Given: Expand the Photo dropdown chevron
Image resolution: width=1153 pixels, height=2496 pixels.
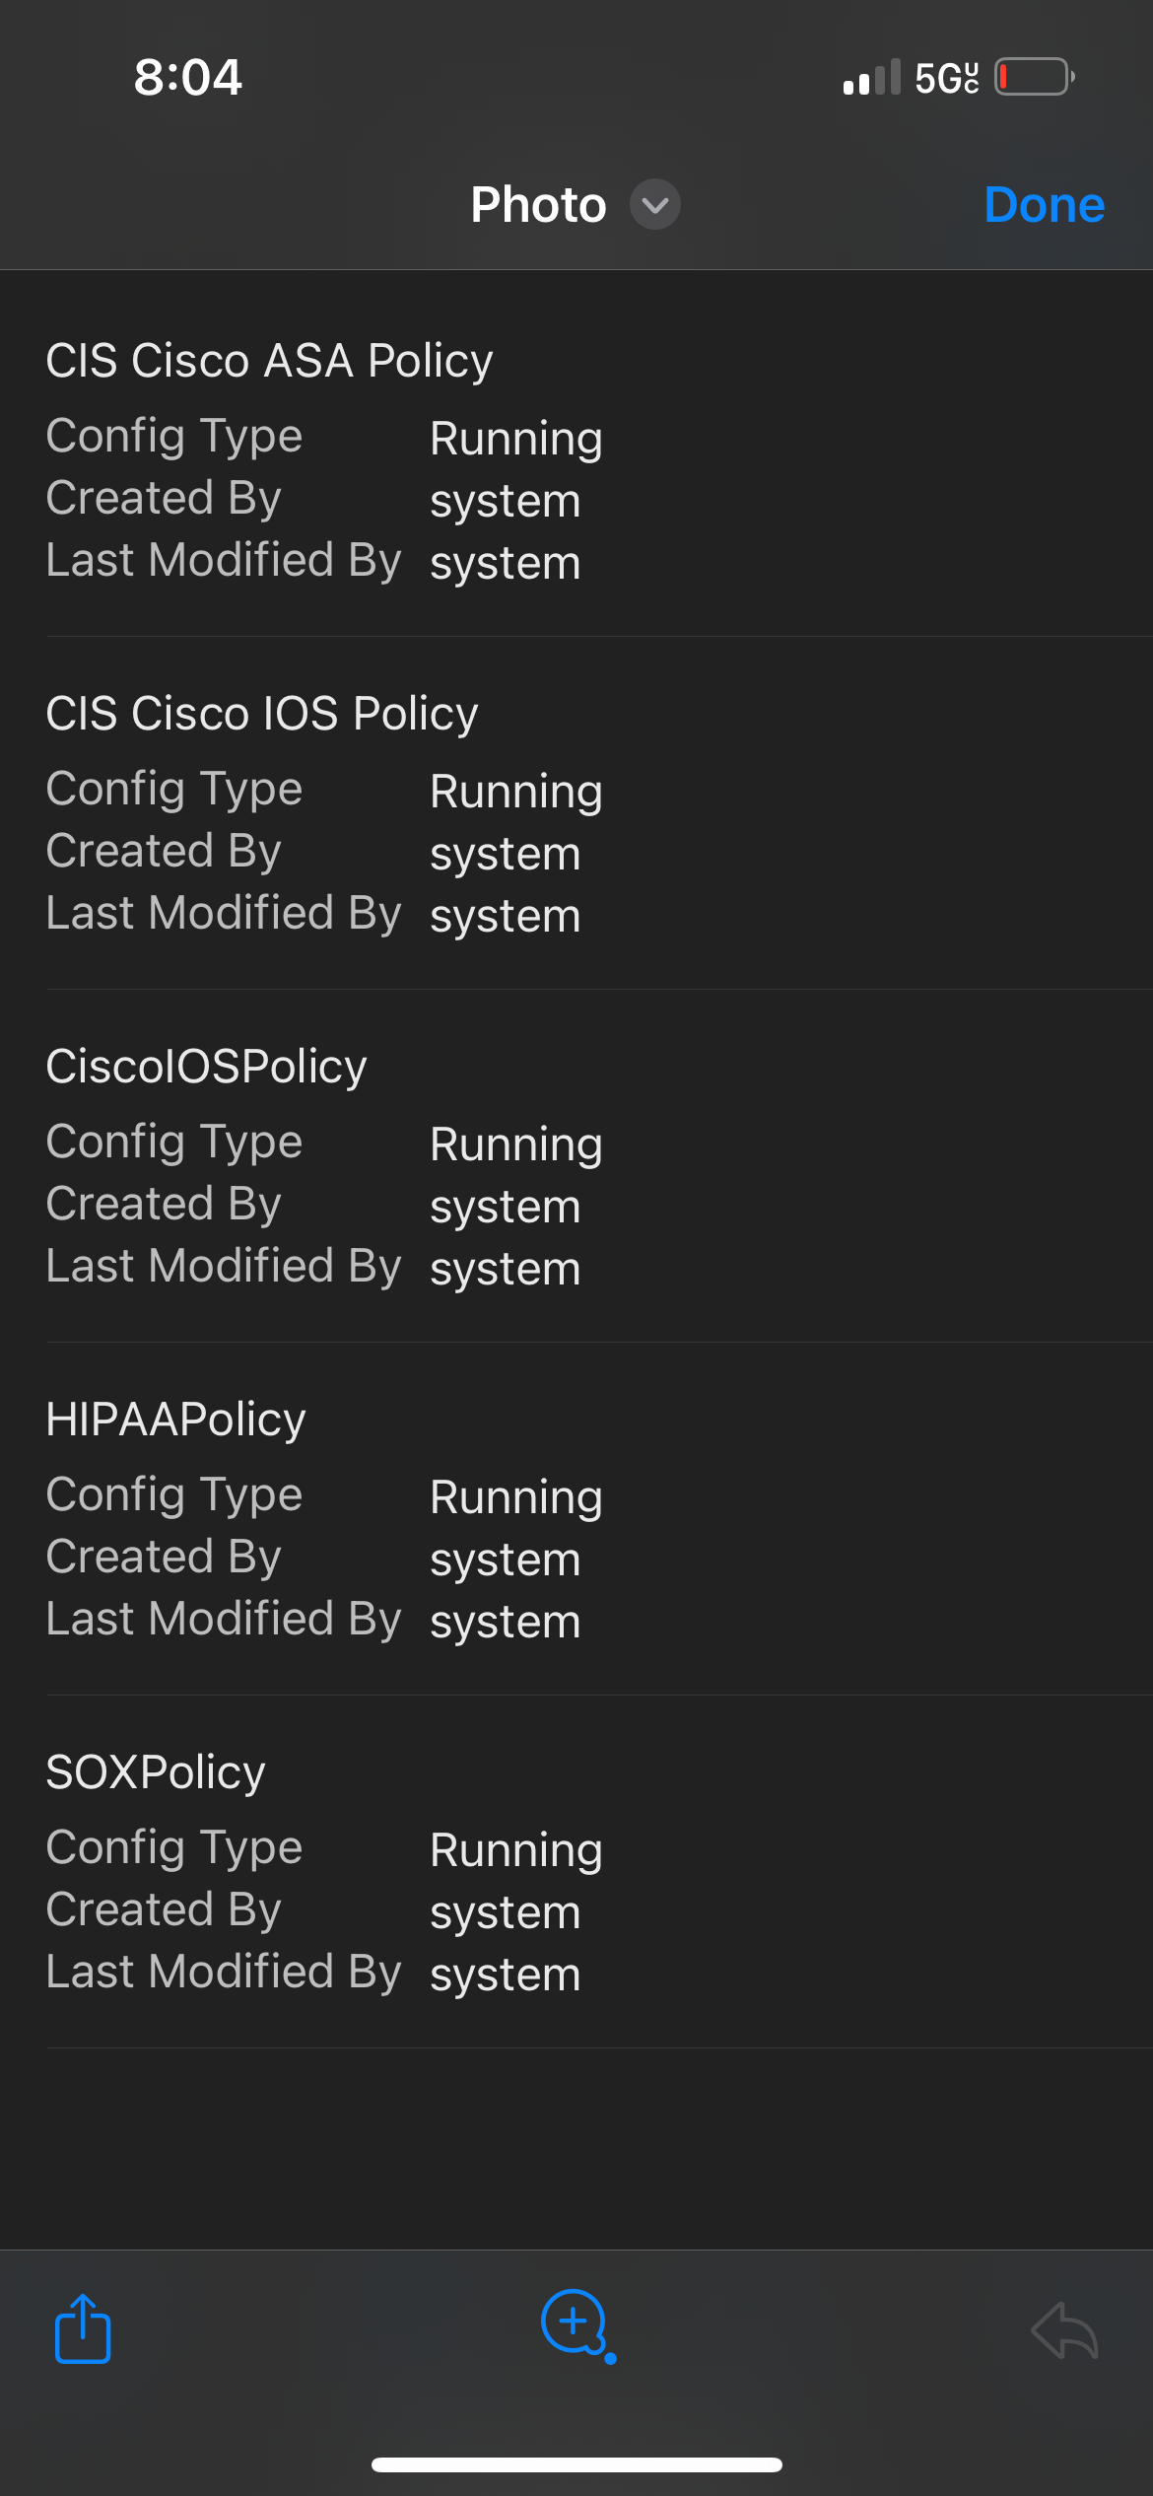Looking at the screenshot, I should 655,205.
